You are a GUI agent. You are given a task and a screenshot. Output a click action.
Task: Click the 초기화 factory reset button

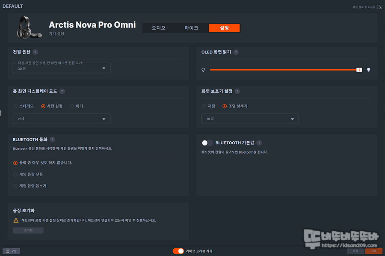[28, 230]
